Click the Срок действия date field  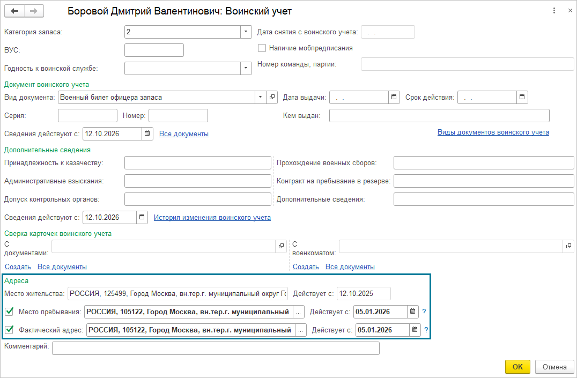[487, 97]
